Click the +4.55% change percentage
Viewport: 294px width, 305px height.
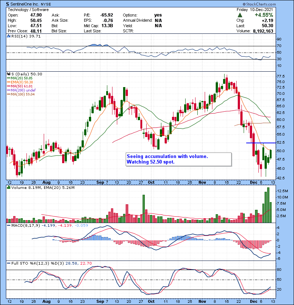[x=264, y=15]
